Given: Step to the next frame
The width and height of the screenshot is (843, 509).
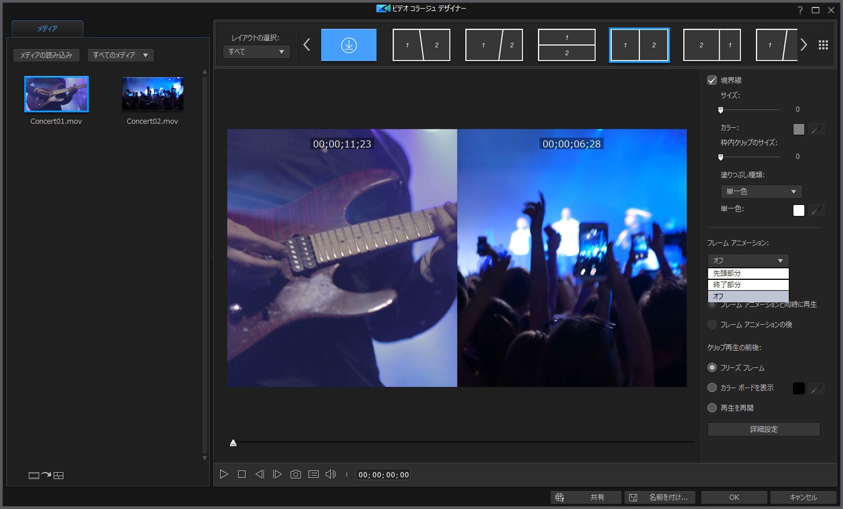Looking at the screenshot, I should [277, 474].
